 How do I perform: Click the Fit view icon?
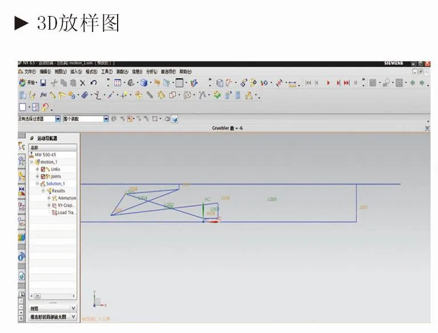(118, 83)
